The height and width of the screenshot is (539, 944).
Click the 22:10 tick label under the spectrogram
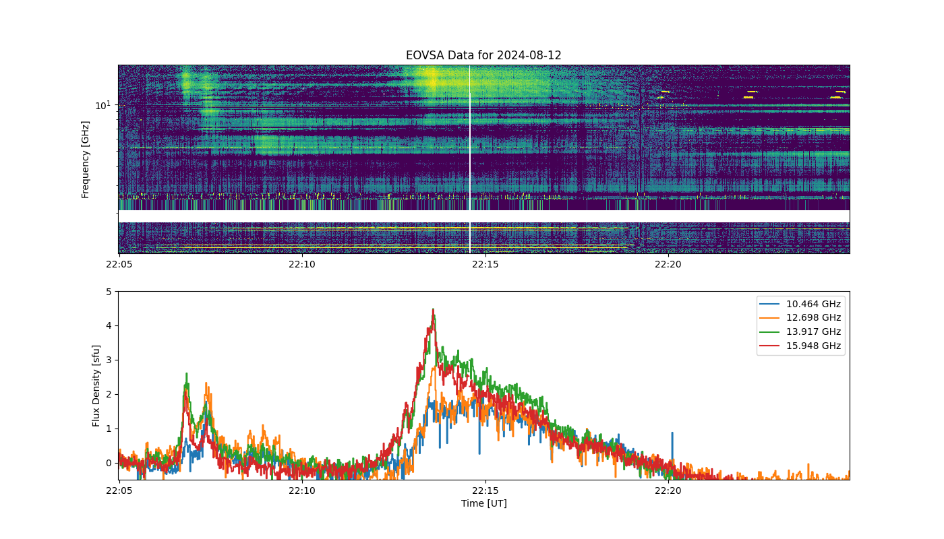[302, 264]
